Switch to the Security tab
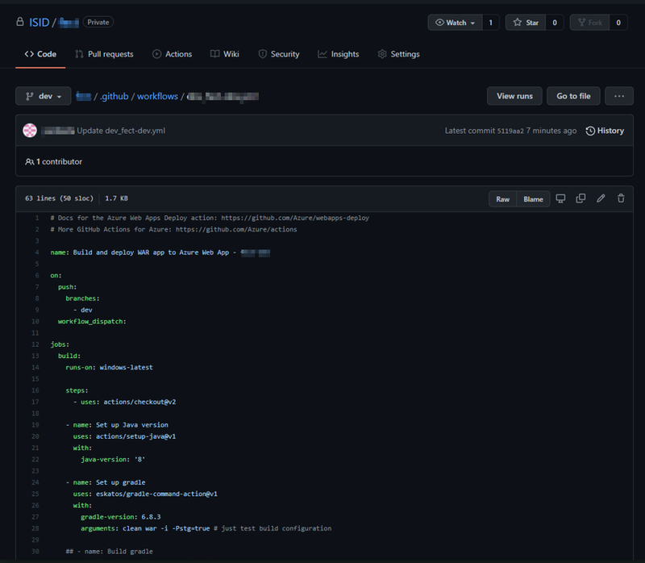645x563 pixels. tap(278, 54)
